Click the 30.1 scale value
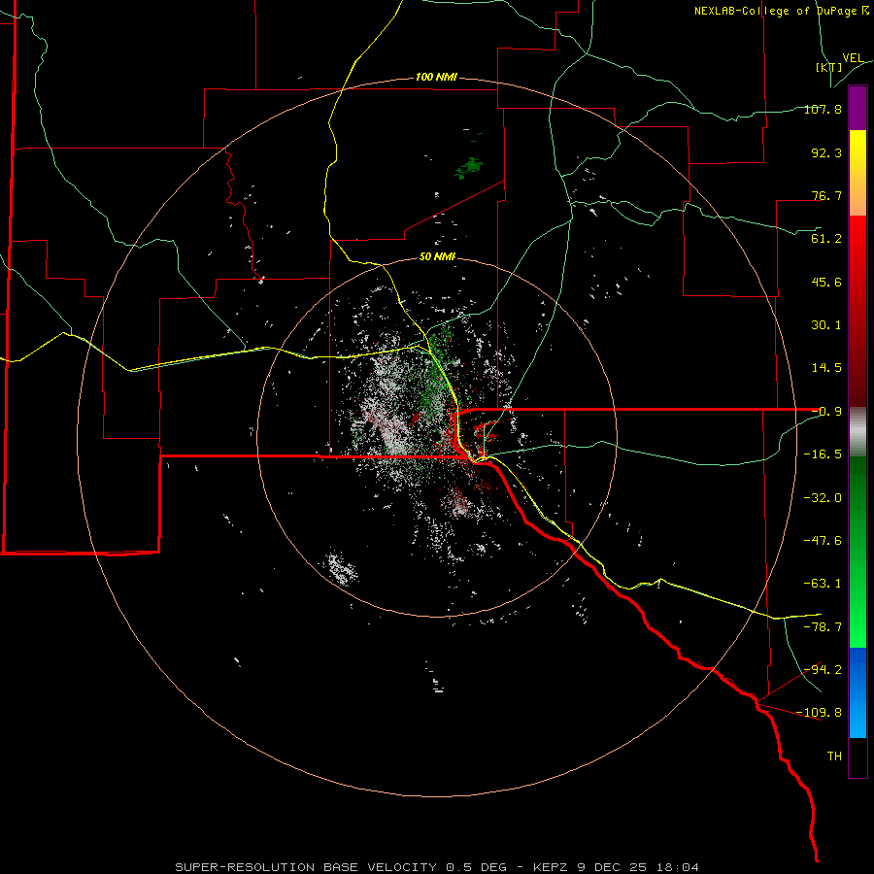874x874 pixels. (826, 325)
